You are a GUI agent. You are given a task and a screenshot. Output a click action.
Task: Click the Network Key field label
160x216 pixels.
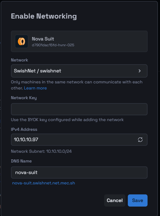[24, 98]
